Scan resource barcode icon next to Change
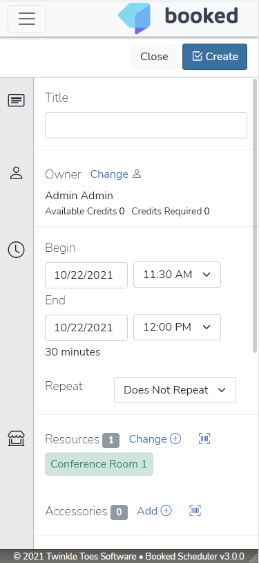This screenshot has width=259, height=563. click(x=204, y=439)
